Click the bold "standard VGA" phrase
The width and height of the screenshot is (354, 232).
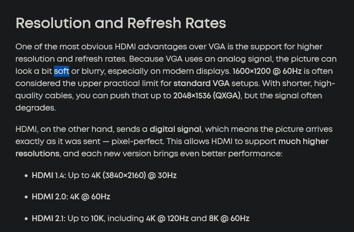click(x=201, y=83)
